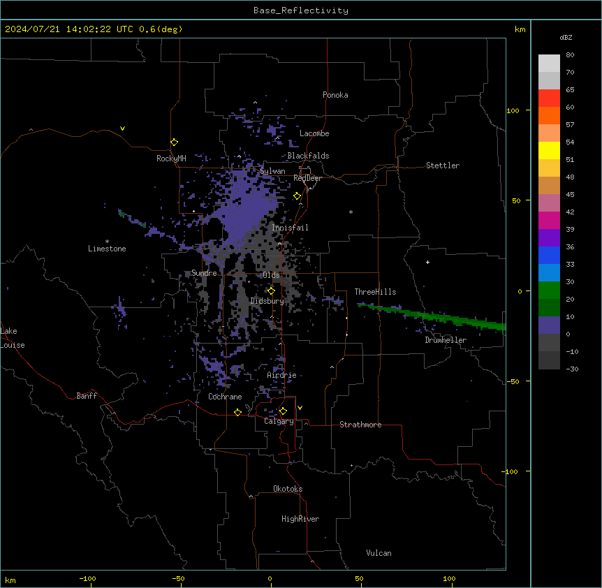Click the Blackfalds city label
The width and height of the screenshot is (602, 588).
coord(308,156)
